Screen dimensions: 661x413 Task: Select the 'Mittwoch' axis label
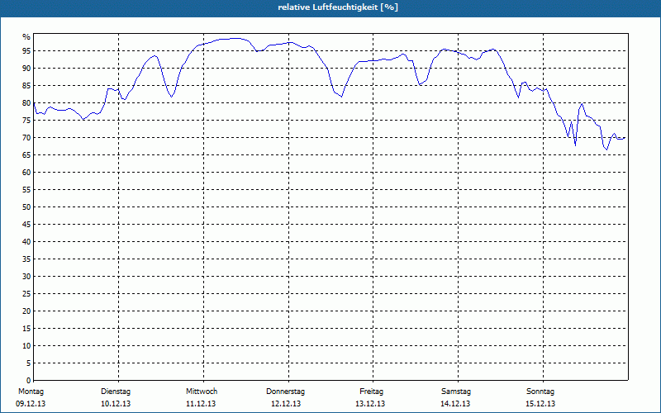coord(202,392)
